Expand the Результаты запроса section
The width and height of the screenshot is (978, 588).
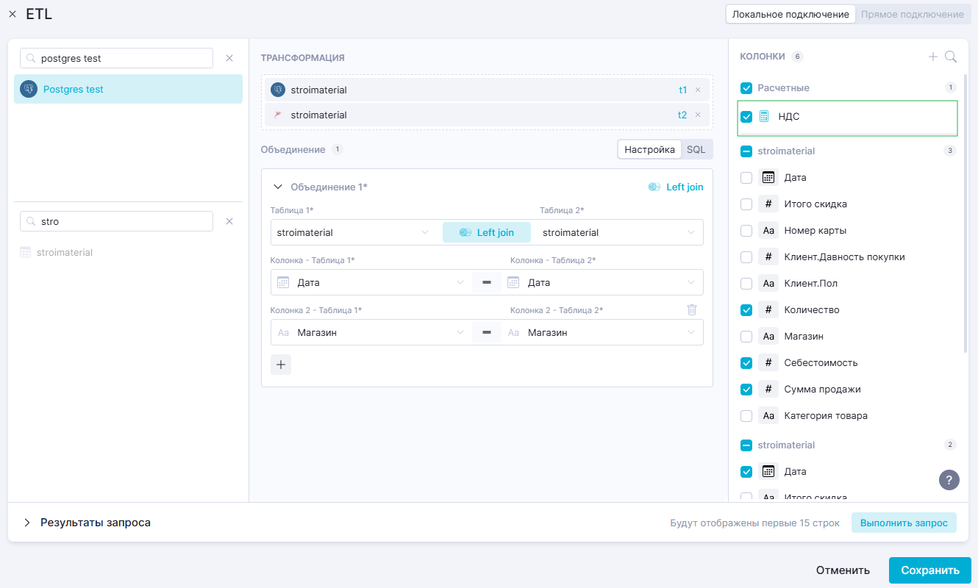click(27, 523)
